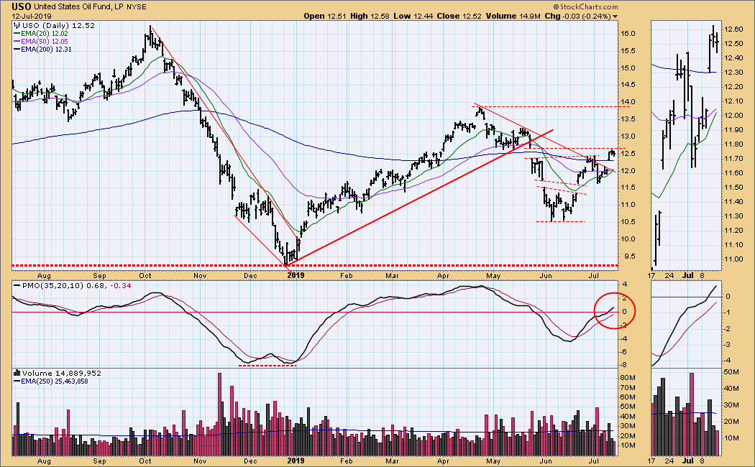Screen dimensions: 755x467
Task: Click the 60M volume axis label
Action: point(628,397)
